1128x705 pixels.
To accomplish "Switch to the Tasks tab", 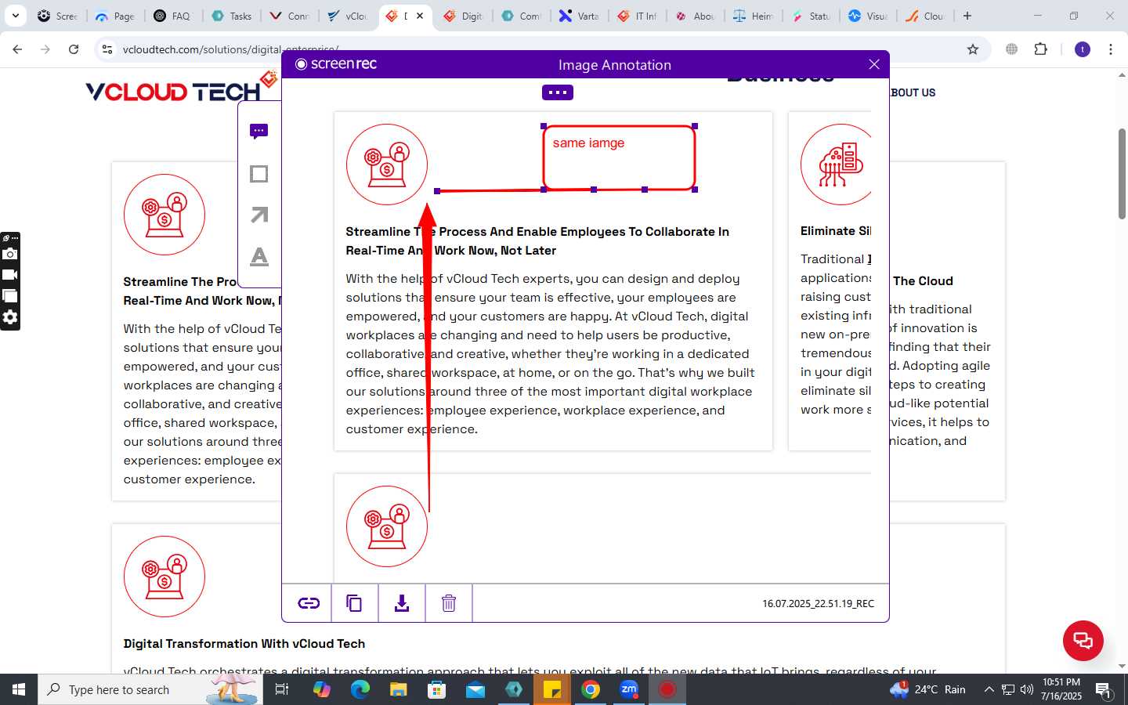I will pos(232,16).
